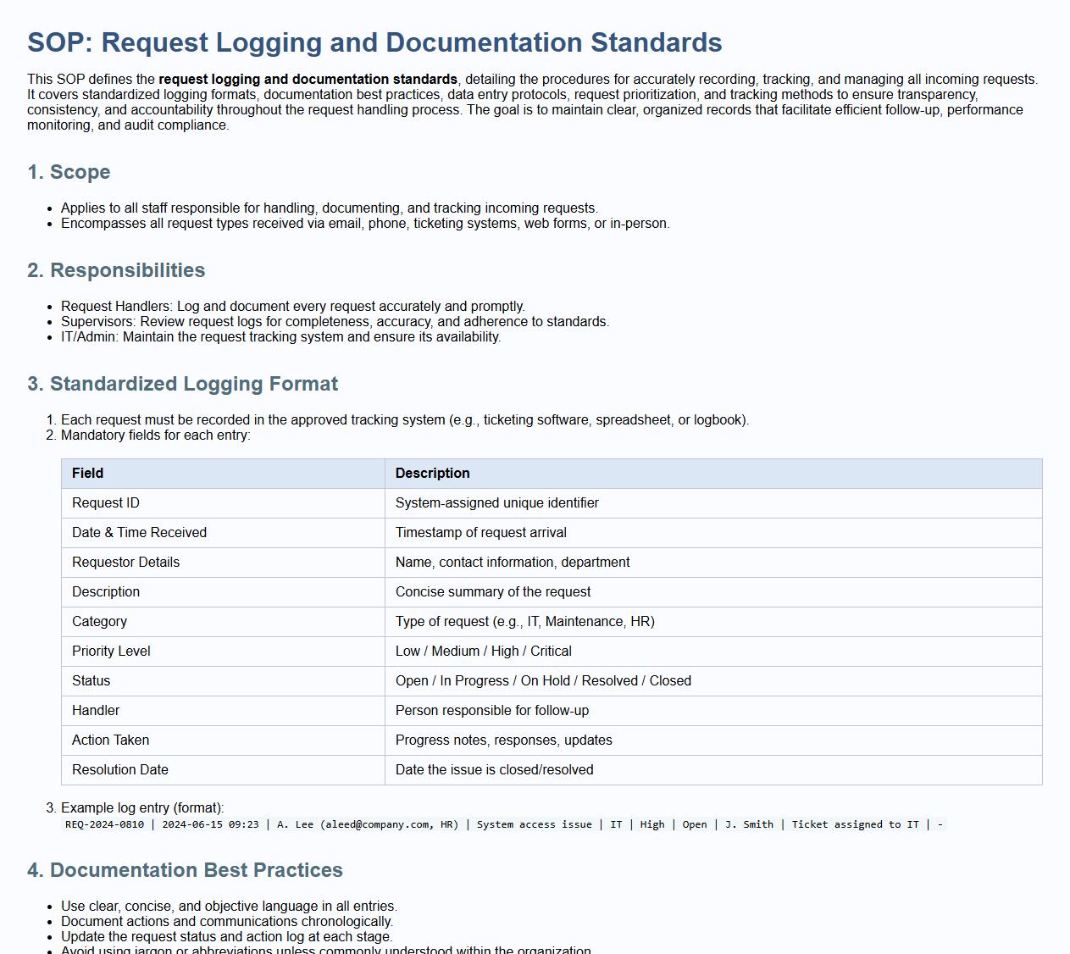Click the bold 'request logging and documentation standards' text
Viewport: 1070px width, 954px height.
308,80
